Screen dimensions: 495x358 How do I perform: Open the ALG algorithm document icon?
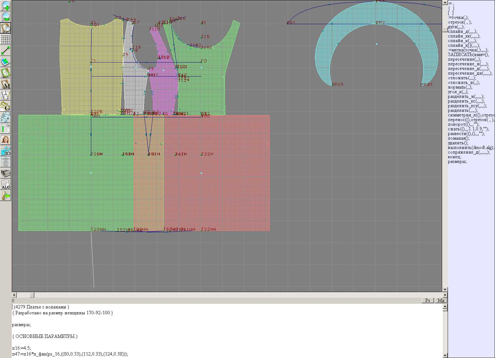point(6,184)
